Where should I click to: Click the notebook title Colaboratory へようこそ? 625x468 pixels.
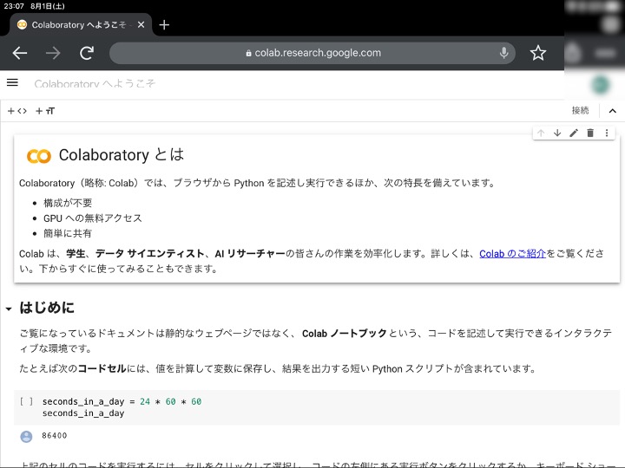tap(95, 83)
